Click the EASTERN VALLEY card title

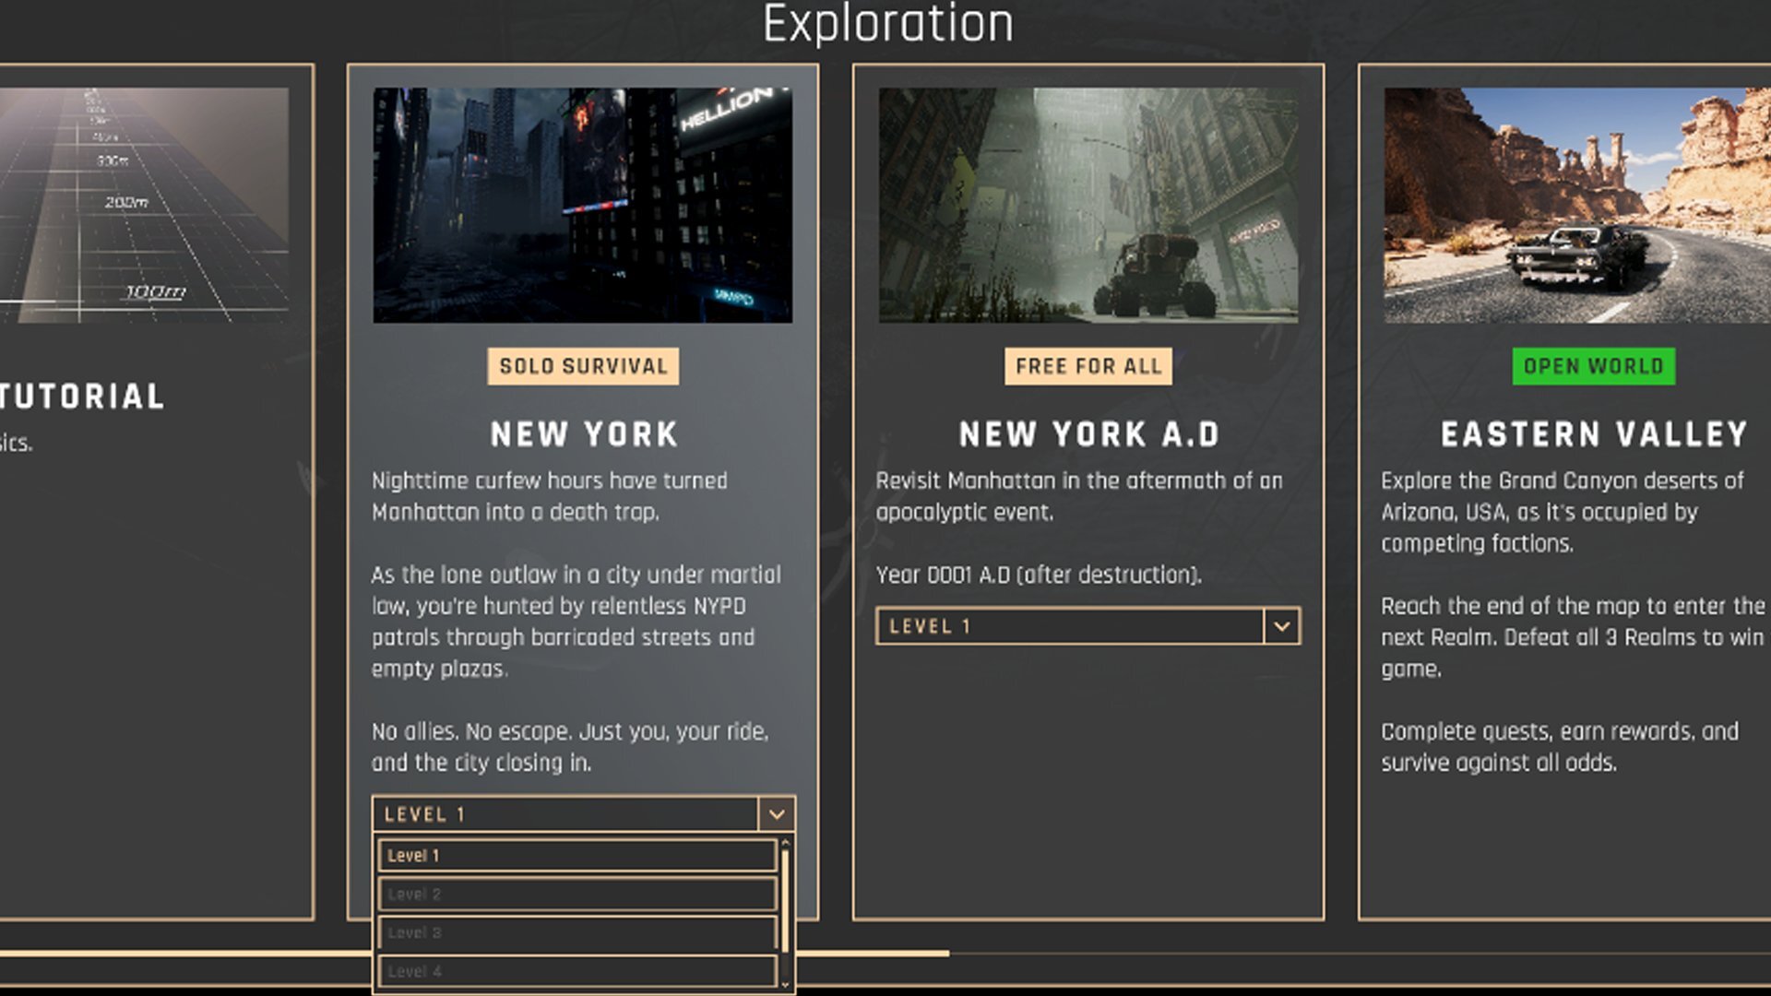pos(1593,434)
